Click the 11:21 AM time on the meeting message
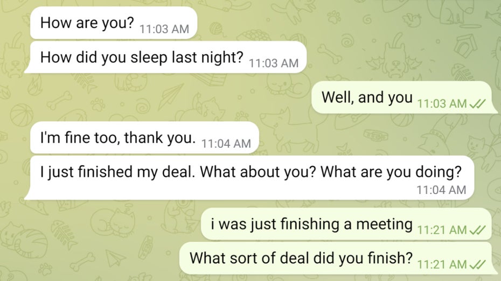Screen dimensions: 501x281 [442, 230]
